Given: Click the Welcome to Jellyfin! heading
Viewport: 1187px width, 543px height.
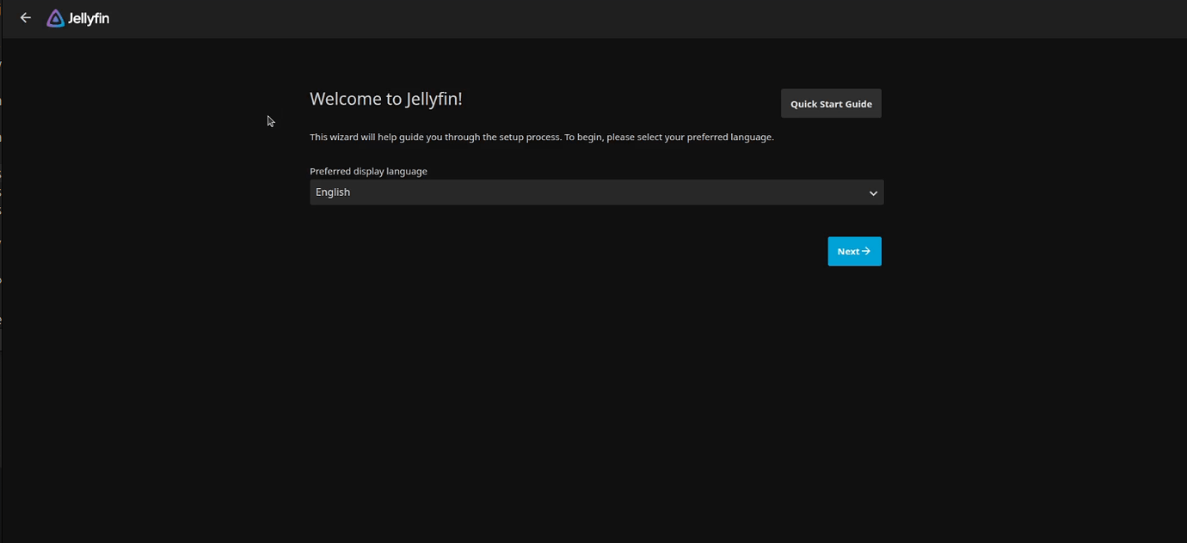Looking at the screenshot, I should (385, 99).
